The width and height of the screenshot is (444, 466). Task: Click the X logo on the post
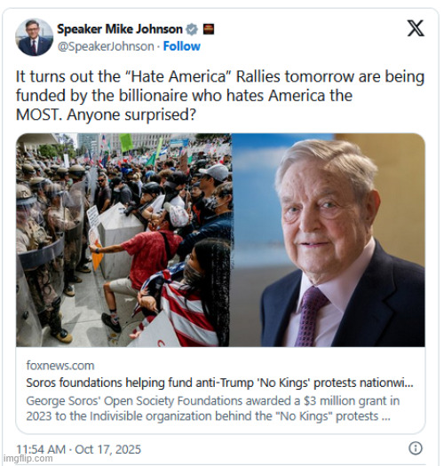(416, 28)
